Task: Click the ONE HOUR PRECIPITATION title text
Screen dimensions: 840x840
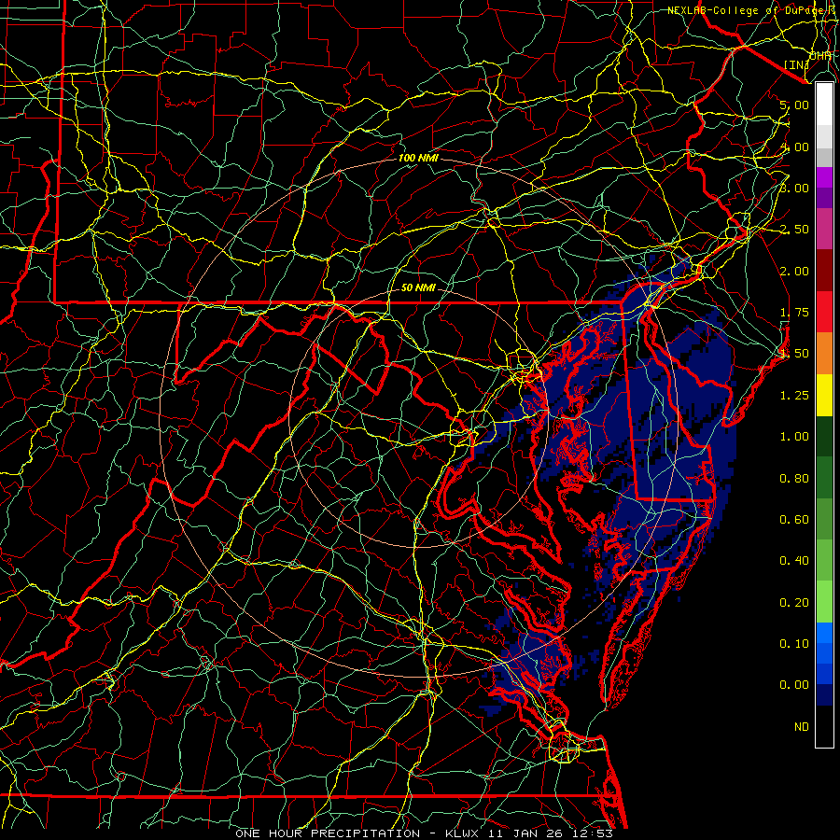Action: (x=328, y=833)
